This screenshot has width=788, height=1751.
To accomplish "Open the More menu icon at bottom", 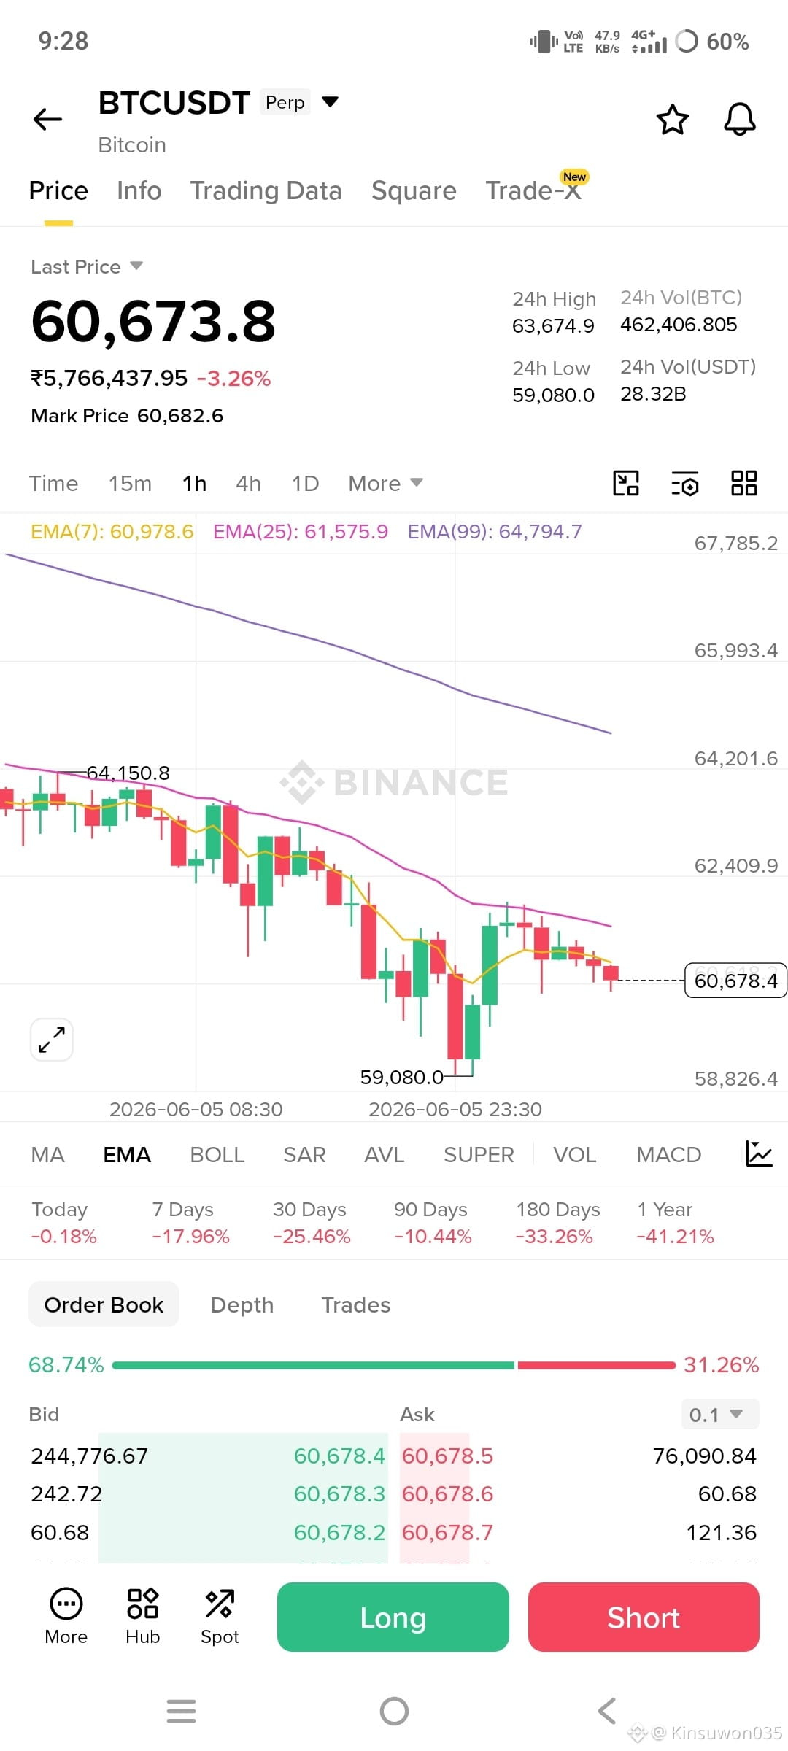I will [x=66, y=1617].
